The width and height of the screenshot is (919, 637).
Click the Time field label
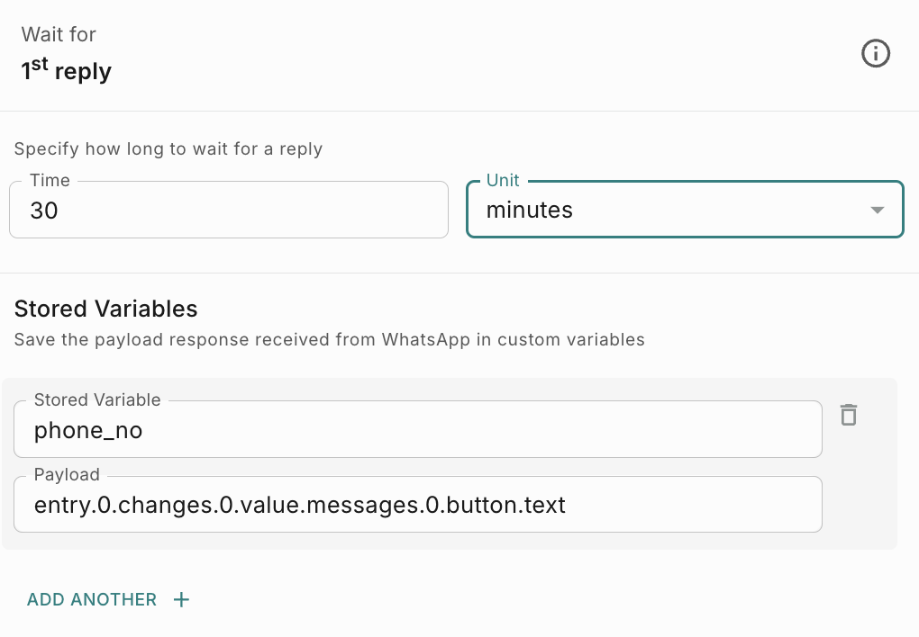tap(50, 181)
